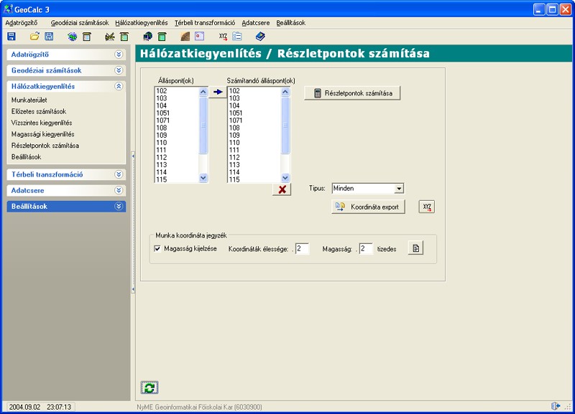Click the grid icon with red dot
Image resolution: width=575 pixels, height=414 pixels.
click(200, 37)
